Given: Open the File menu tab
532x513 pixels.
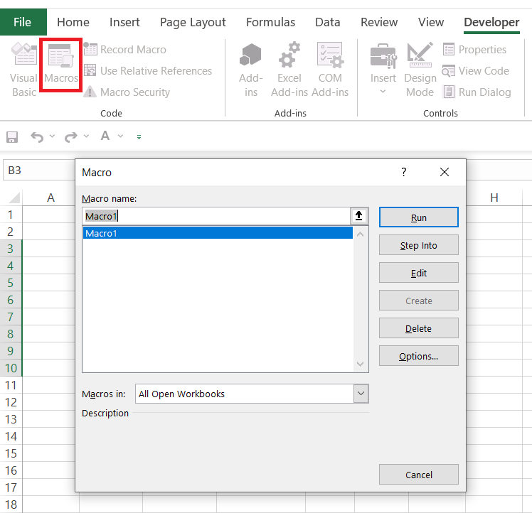Looking at the screenshot, I should [x=22, y=22].
